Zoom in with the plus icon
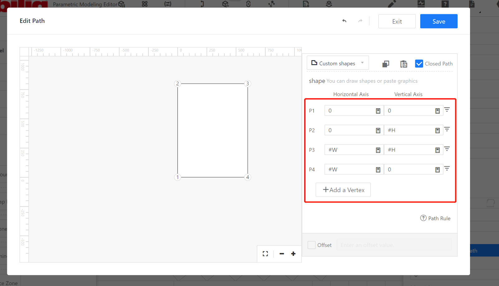Viewport: 499px width, 286px height. (x=293, y=254)
